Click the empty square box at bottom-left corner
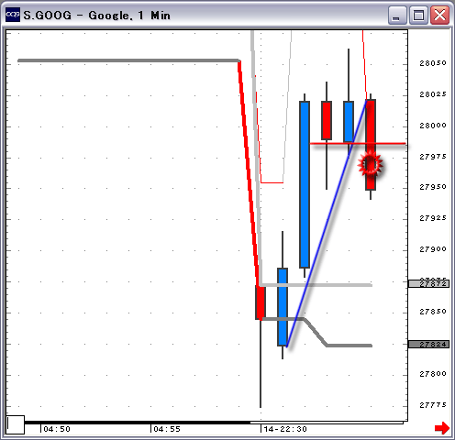The width and height of the screenshot is (455, 440). 16,424
